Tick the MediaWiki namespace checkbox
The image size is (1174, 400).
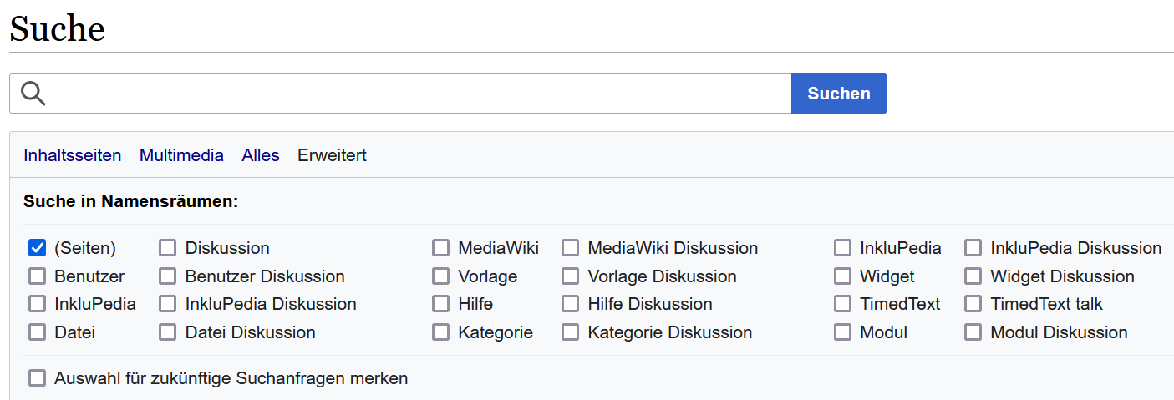440,248
